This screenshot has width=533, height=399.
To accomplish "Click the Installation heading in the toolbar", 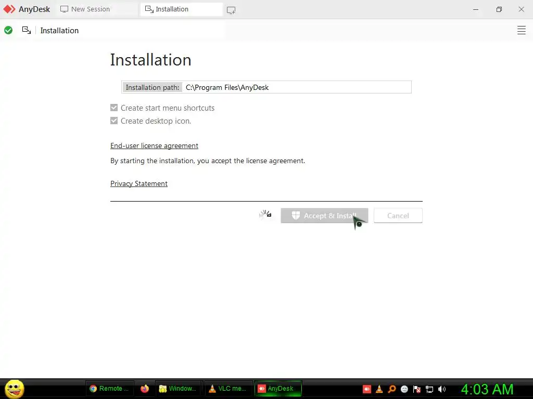I will (59, 31).
